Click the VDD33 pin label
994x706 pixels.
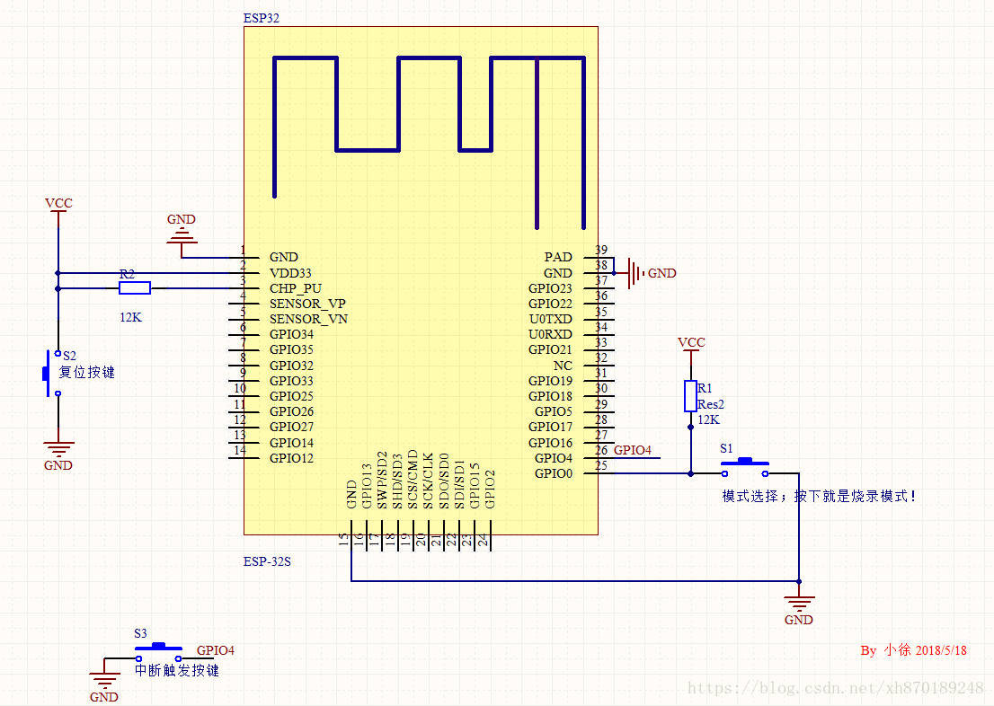[290, 273]
